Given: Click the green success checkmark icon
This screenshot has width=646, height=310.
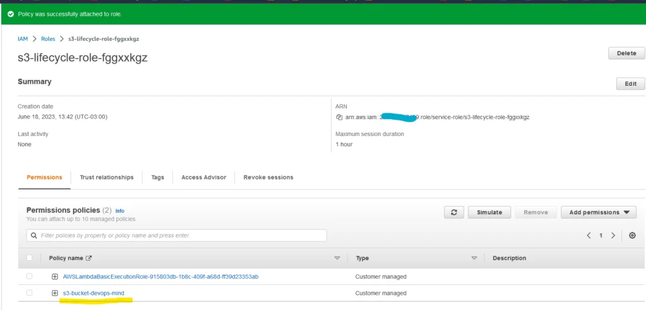Looking at the screenshot, I should [x=11, y=14].
